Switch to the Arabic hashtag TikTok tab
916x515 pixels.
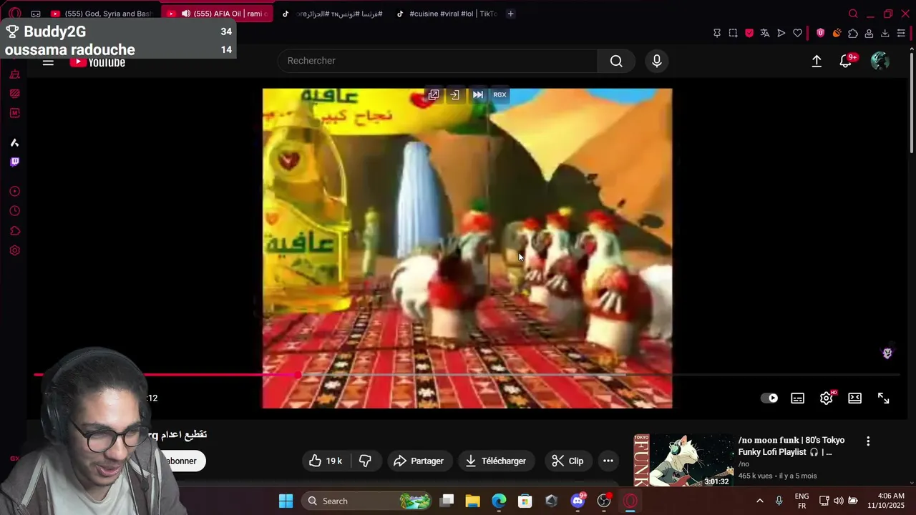(333, 14)
